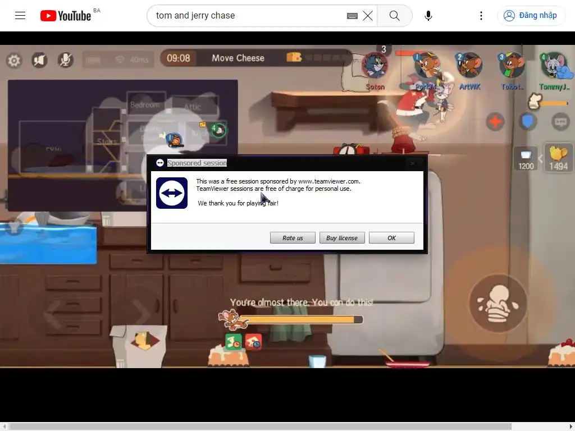The height and width of the screenshot is (431, 575).
Task: Click the scrollbar right arrow
Action: pos(571,427)
